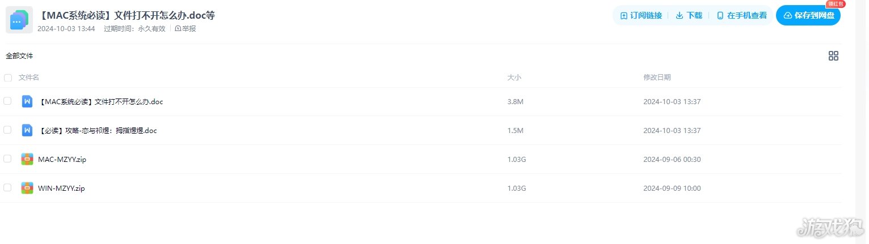Click the MAC-MZYY.zip archive icon
Image resolution: width=869 pixels, height=244 pixels.
(27, 159)
